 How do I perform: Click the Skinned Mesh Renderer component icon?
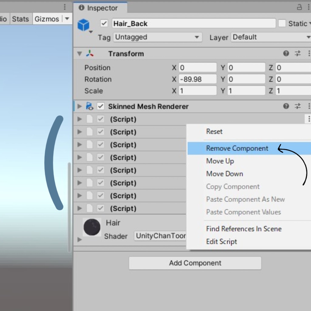click(90, 106)
